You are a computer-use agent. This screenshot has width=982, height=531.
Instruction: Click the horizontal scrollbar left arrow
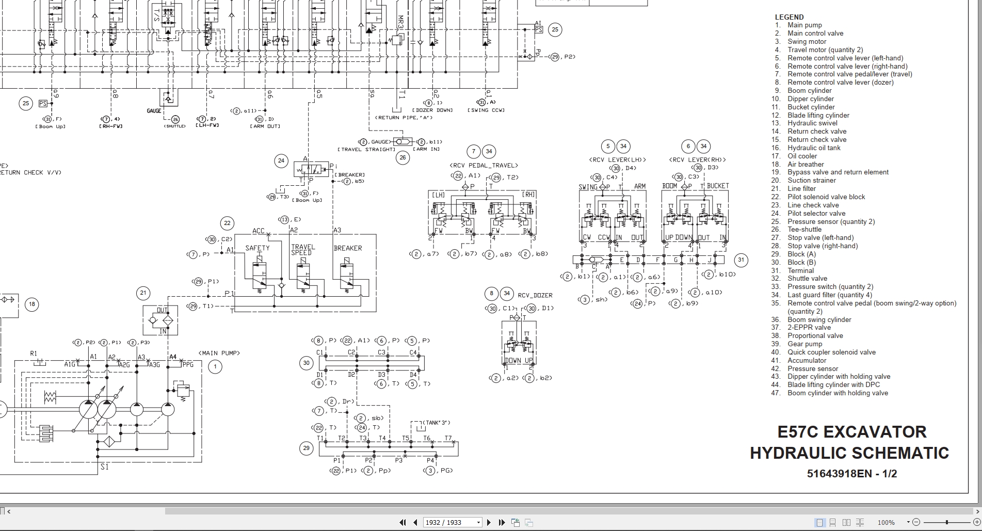click(x=9, y=511)
